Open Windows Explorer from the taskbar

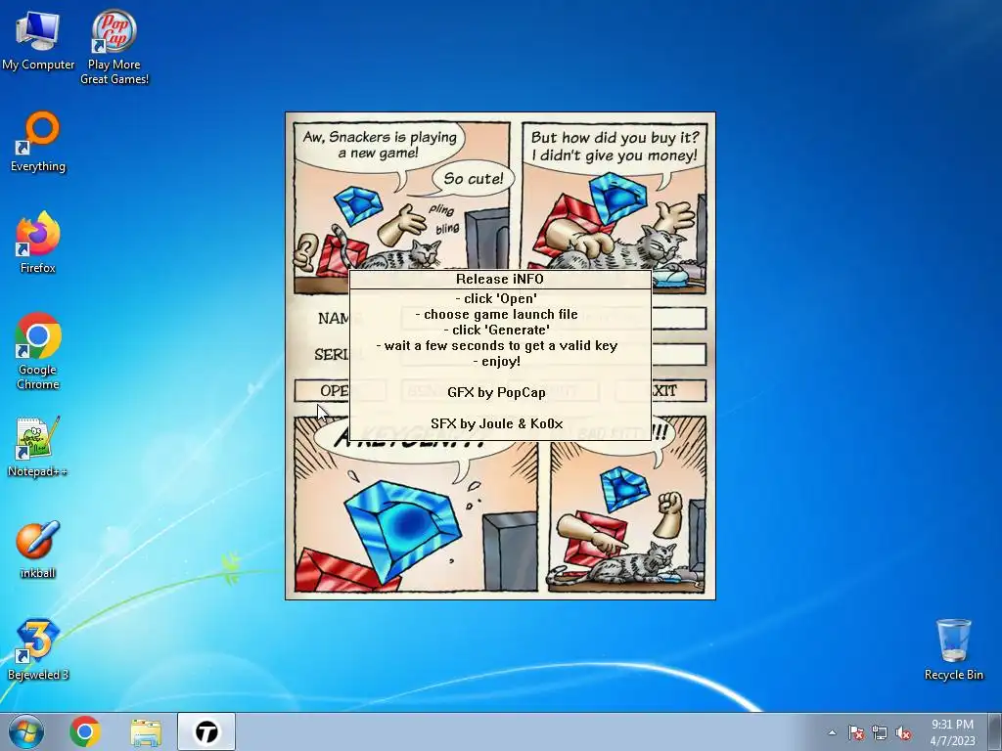(x=146, y=731)
